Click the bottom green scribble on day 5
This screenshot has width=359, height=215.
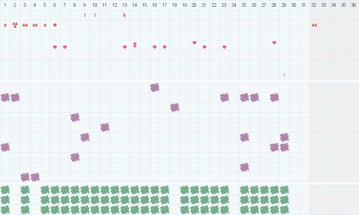[x=45, y=210]
